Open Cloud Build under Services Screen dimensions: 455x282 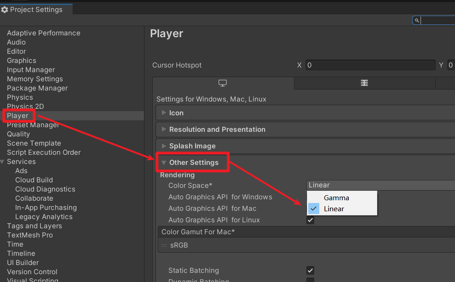[34, 180]
